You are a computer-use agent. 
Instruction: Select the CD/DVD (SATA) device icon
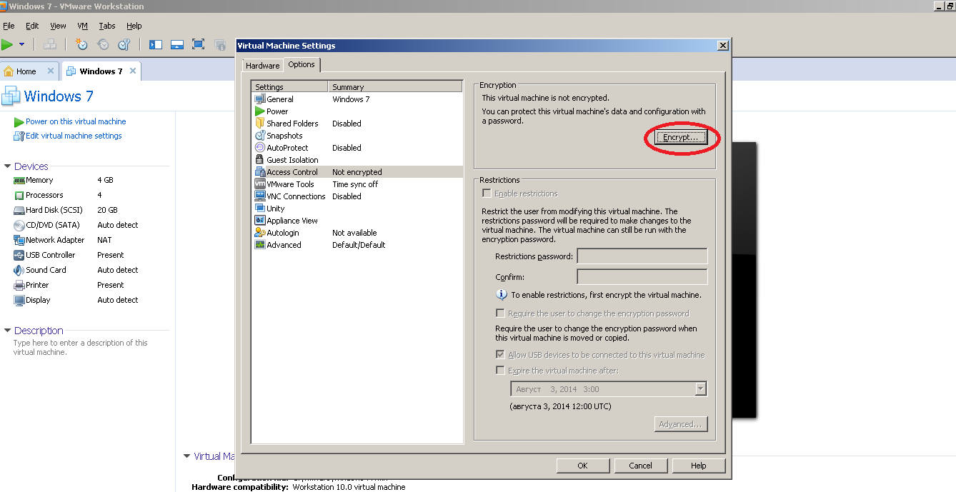19,226
